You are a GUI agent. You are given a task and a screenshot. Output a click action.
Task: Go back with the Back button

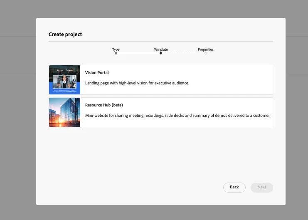click(x=234, y=188)
